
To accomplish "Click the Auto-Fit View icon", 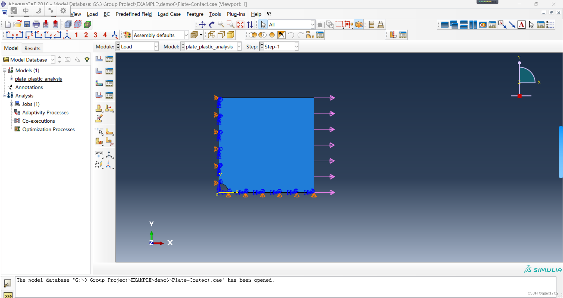I will pos(240,25).
